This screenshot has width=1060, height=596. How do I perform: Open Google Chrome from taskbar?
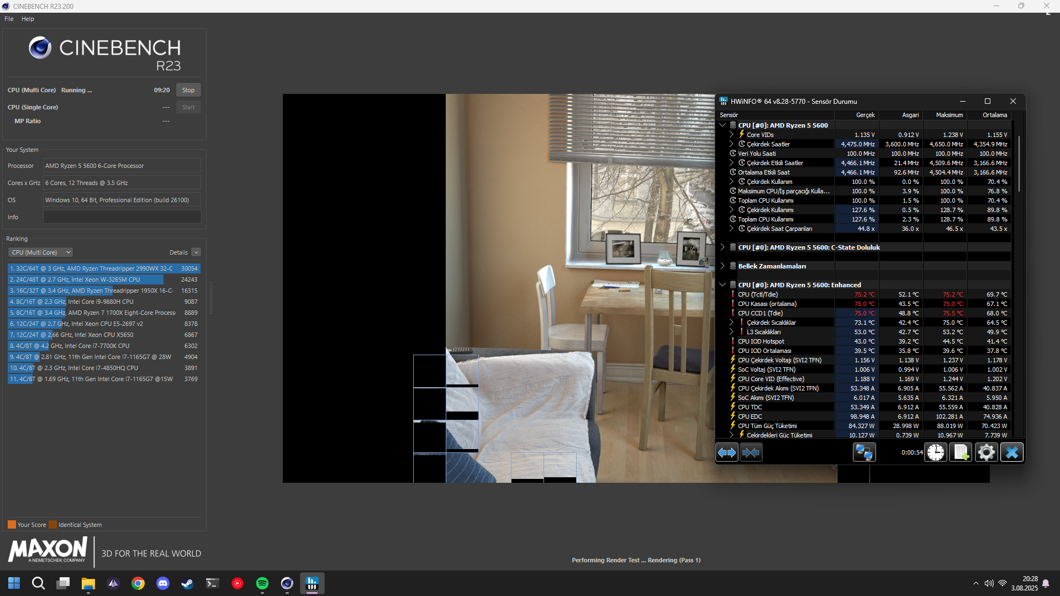tap(138, 583)
